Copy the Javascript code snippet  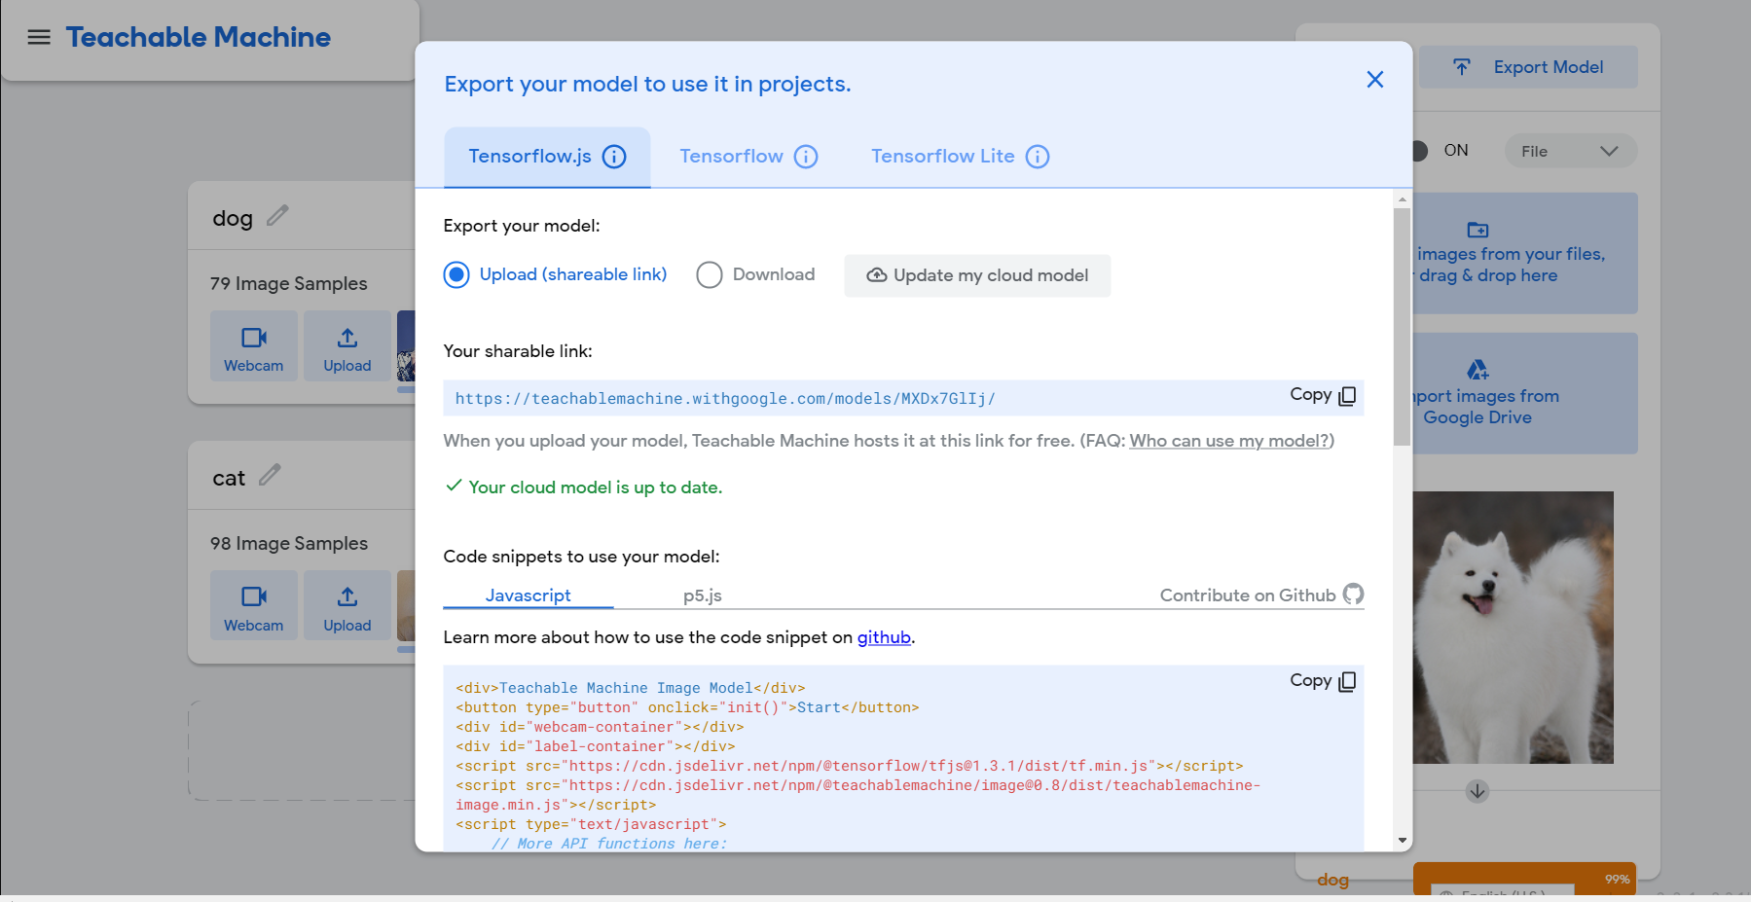pyautogui.click(x=1323, y=681)
